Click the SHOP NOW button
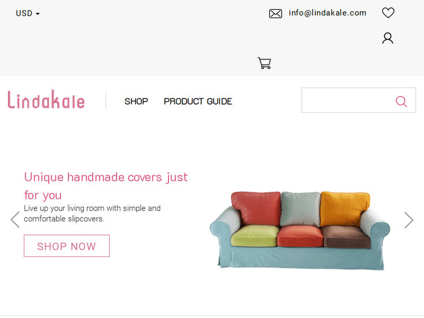Viewport: 424px width, 318px height. pos(67,246)
